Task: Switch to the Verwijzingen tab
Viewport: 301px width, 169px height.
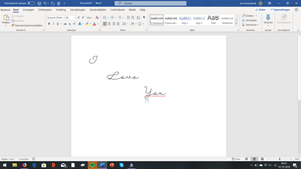Action: pyautogui.click(x=78, y=9)
